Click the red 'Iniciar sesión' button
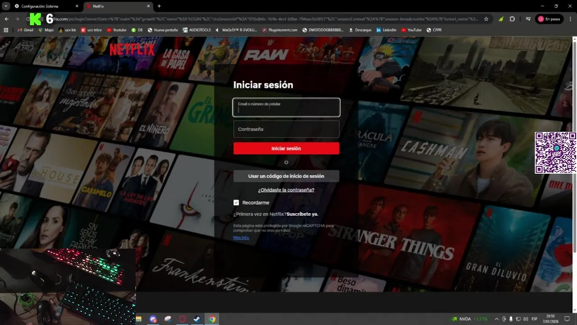 tap(286, 149)
